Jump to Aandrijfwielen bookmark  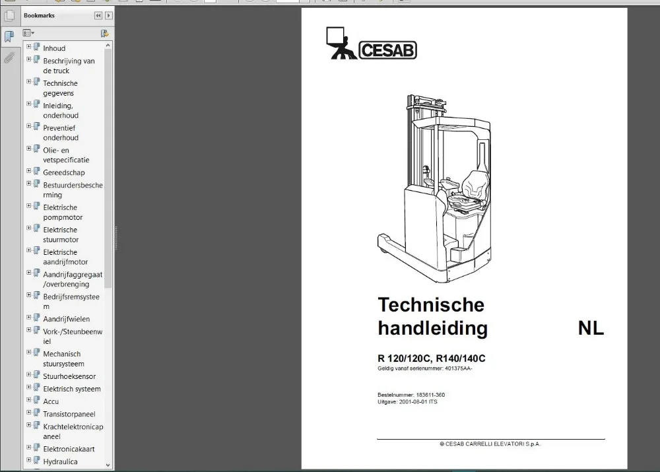66,319
